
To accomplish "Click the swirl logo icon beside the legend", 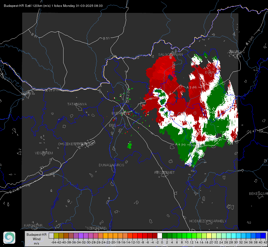I will [9, 238].
